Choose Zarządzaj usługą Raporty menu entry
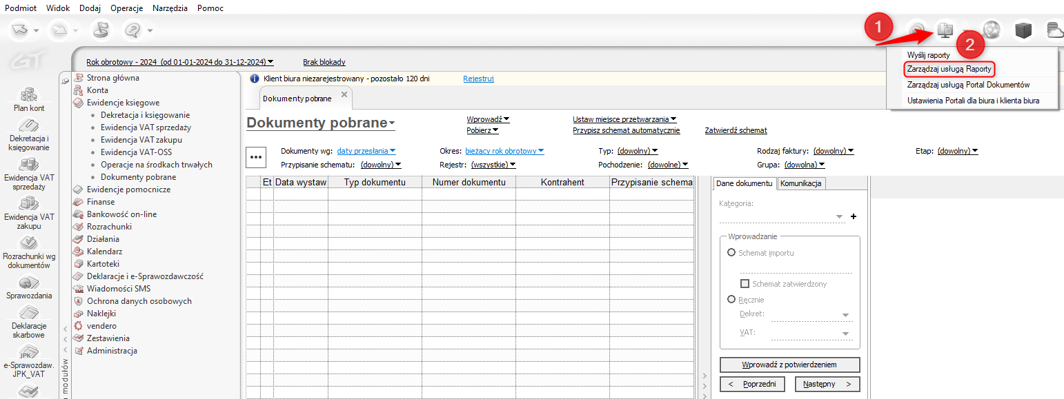Viewport: 1064px width, 399px height. [x=949, y=70]
